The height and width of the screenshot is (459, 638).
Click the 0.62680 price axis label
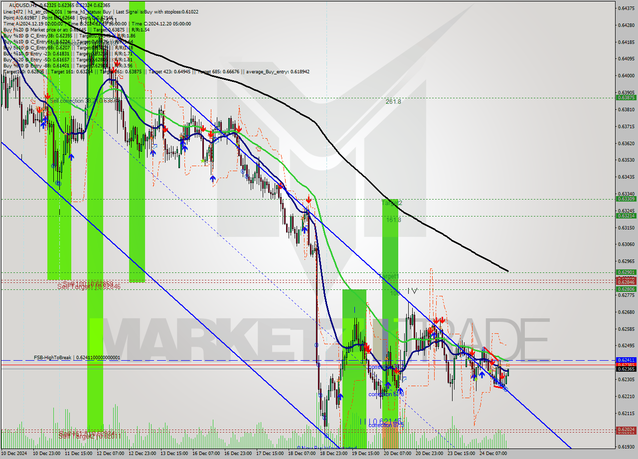pyautogui.click(x=626, y=312)
